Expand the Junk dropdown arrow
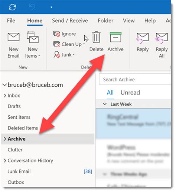This screenshot has width=176, height=192. pyautogui.click(x=74, y=54)
